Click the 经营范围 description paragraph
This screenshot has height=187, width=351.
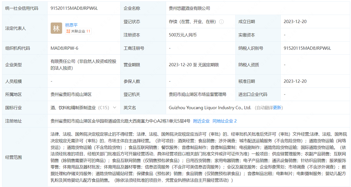pos(198,157)
